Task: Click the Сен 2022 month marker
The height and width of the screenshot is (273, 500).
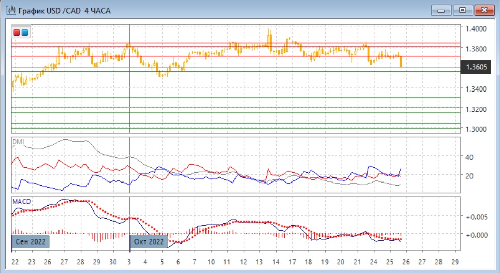Action: (31, 241)
